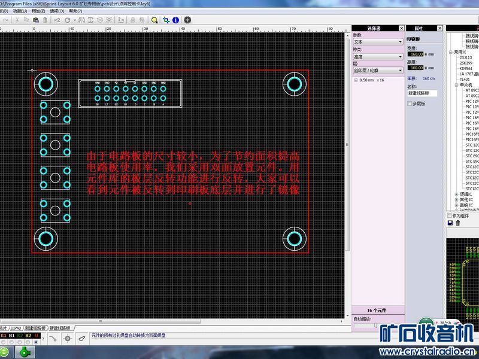Click the rotate icon in toolbar
Image resolution: width=479 pixels, height=359 pixels.
pyautogui.click(x=68, y=20)
